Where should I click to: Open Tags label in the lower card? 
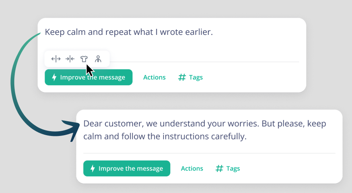click(x=233, y=168)
